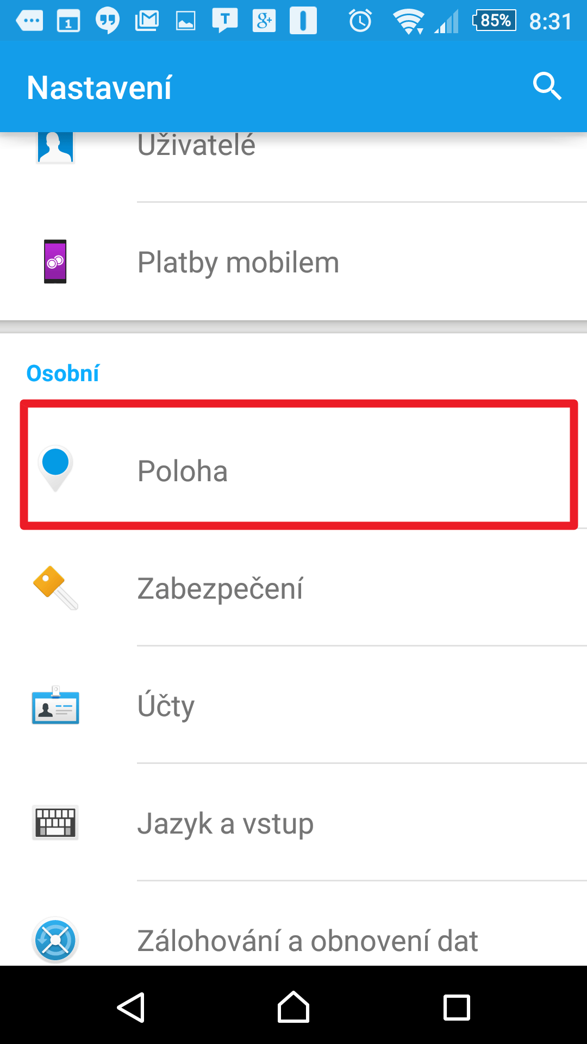Tap the key icon for Zabezpečení

point(55,588)
